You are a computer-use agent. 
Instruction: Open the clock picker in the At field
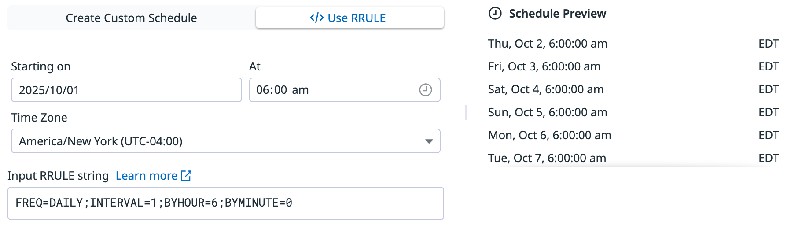[425, 90]
